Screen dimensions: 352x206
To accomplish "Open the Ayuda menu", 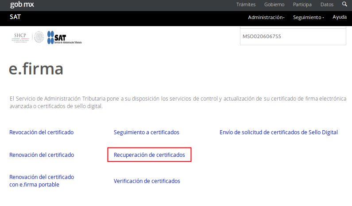I will pyautogui.click(x=340, y=17).
